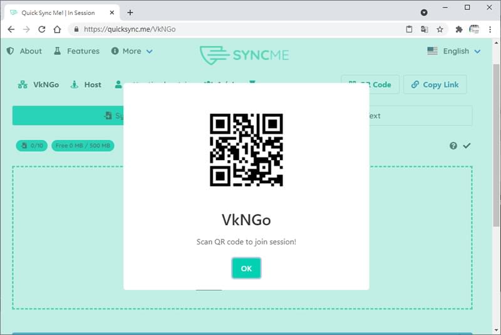Click the 0/10 file count badge

32,146
